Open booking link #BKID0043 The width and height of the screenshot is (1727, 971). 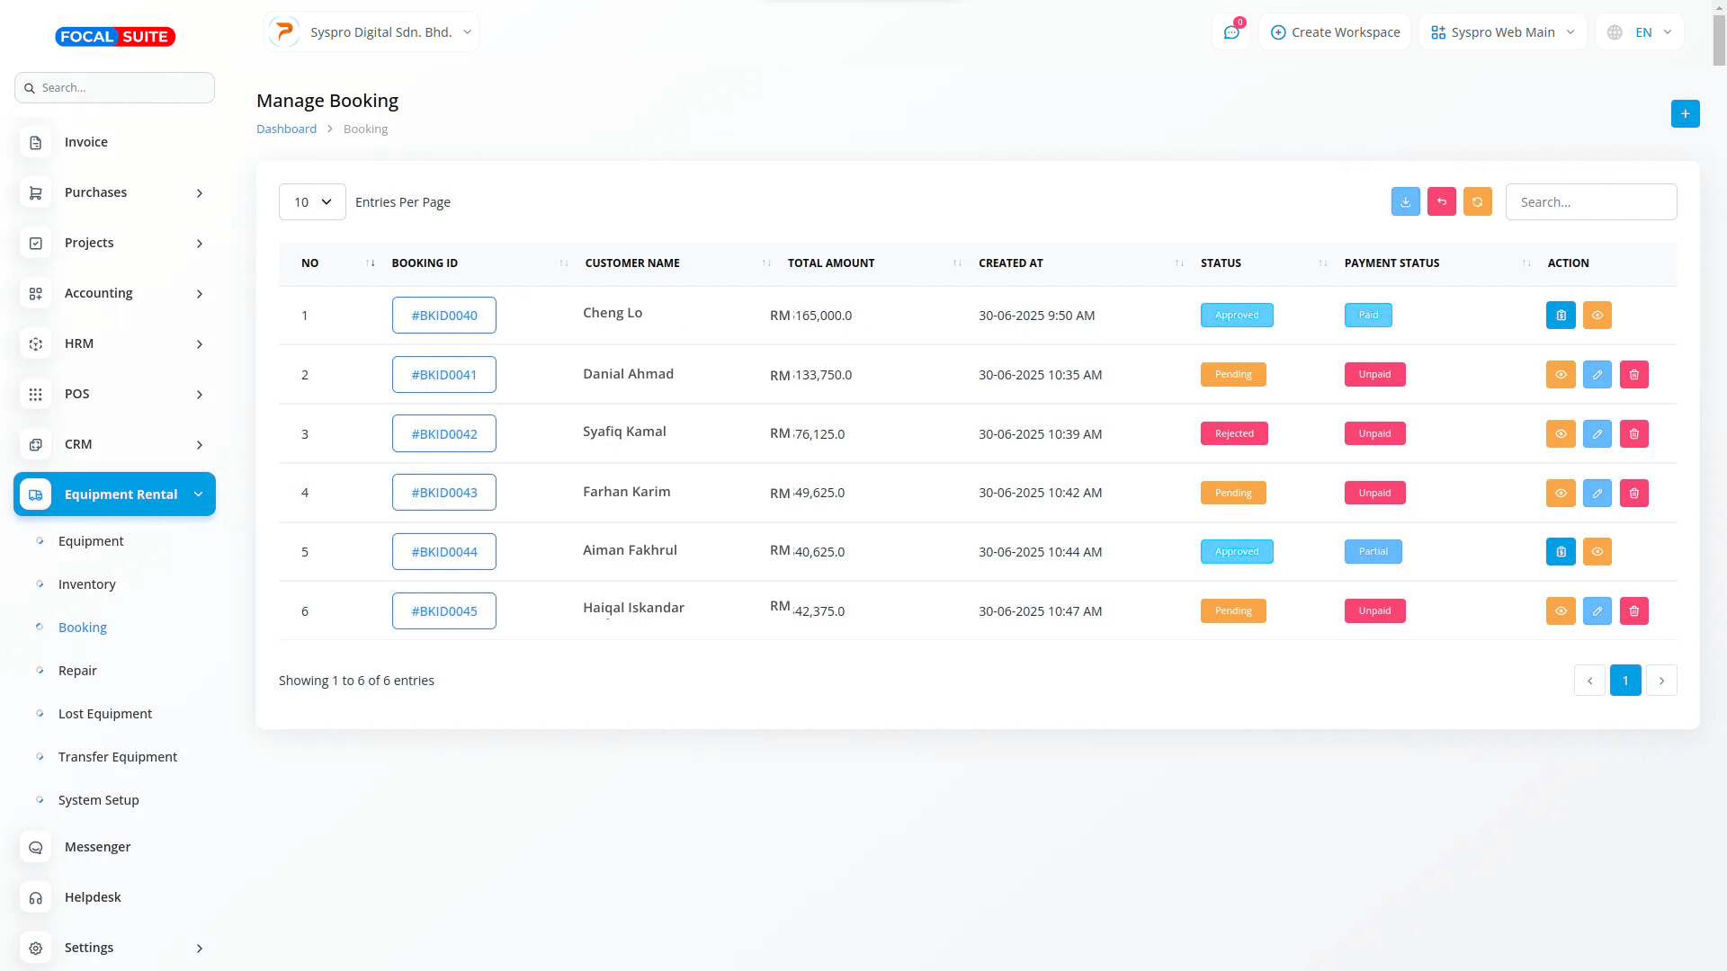coord(443,493)
